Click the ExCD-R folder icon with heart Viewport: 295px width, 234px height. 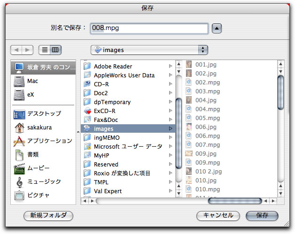coord(87,111)
